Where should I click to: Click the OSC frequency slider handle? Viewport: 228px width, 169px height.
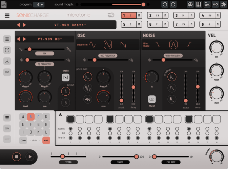coord(95,60)
